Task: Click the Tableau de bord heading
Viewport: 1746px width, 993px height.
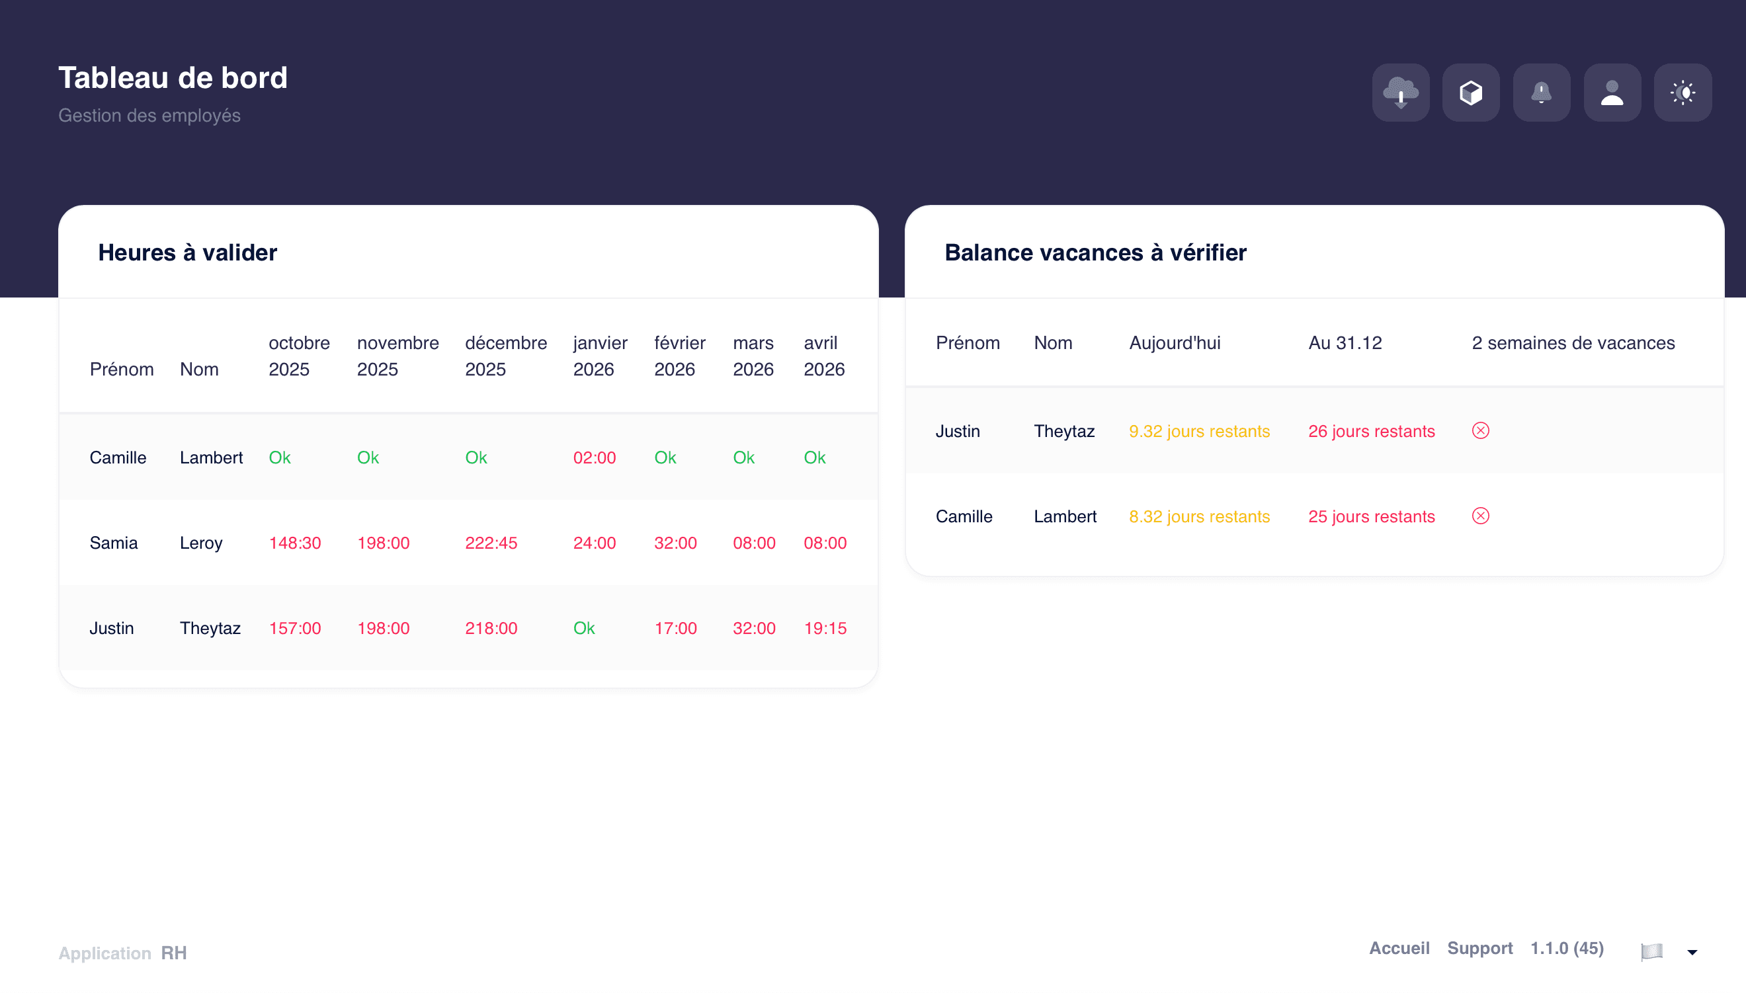Action: (x=173, y=77)
